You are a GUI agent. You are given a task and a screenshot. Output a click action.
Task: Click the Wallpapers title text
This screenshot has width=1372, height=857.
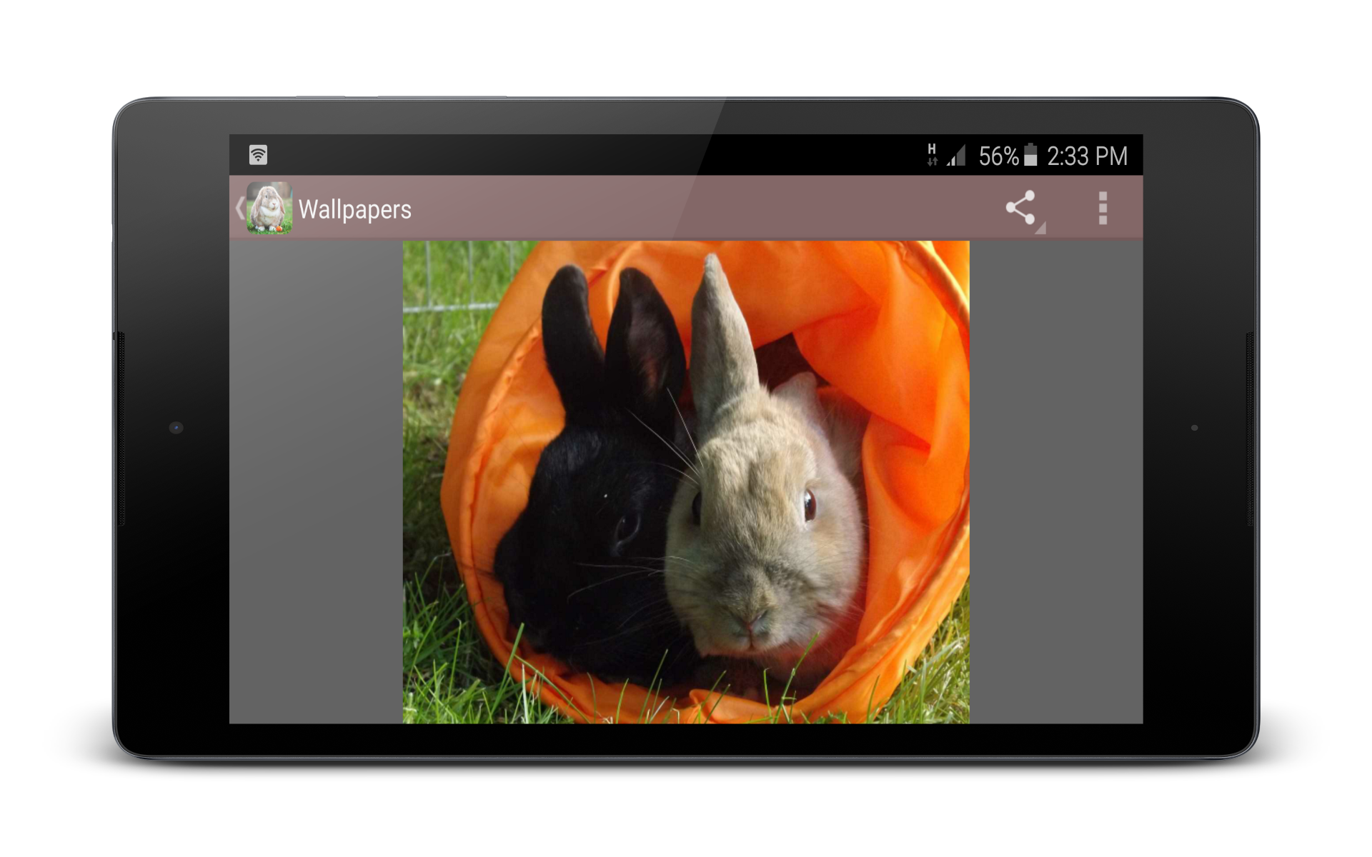pyautogui.click(x=354, y=209)
